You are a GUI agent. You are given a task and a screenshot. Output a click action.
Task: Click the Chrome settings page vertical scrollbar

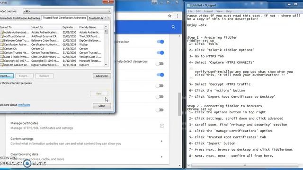pyautogui.click(x=180, y=104)
